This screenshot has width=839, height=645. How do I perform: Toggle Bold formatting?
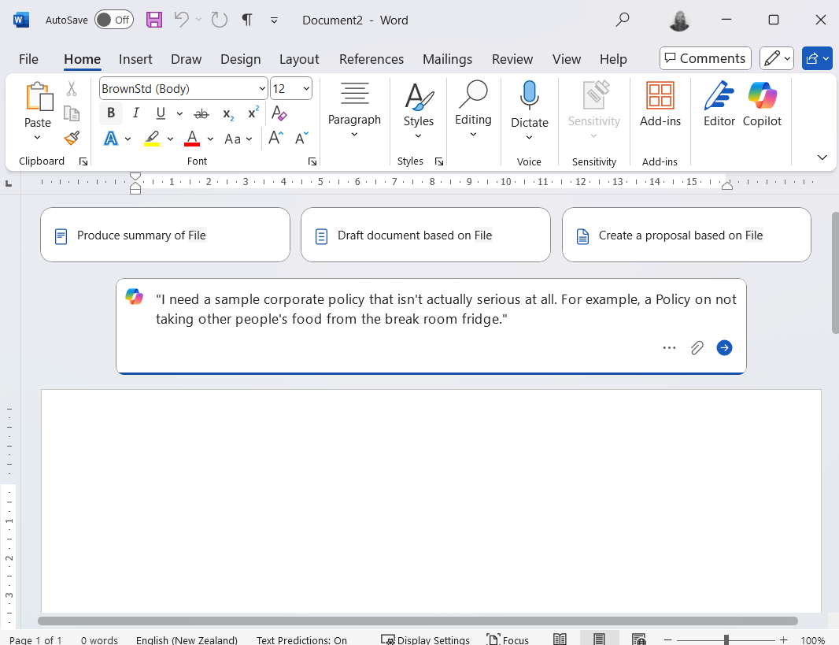coord(111,113)
